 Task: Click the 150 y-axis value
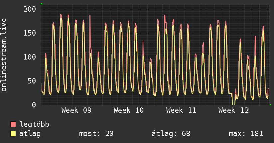pos(30,33)
